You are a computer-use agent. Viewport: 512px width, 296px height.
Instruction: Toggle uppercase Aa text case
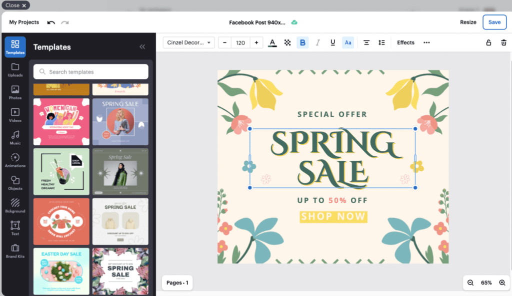pyautogui.click(x=348, y=43)
